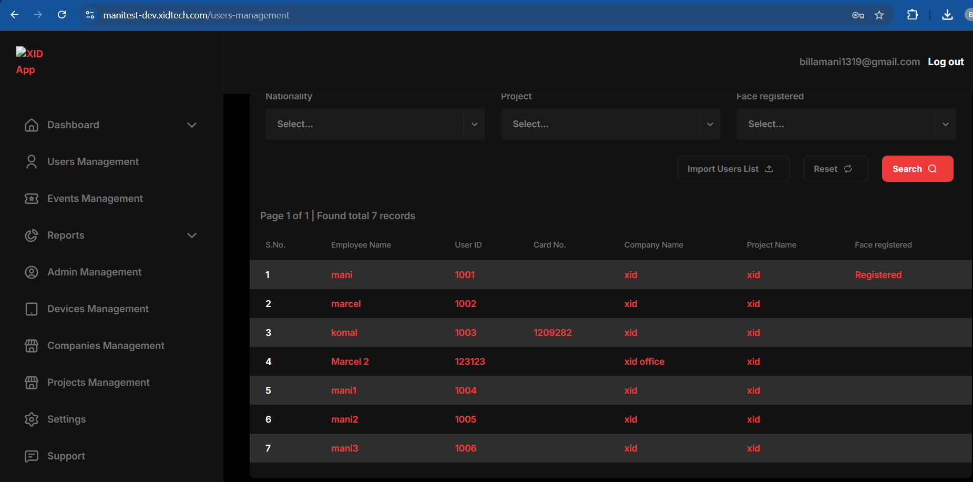Go to Users Management in sidebar

[x=93, y=162]
